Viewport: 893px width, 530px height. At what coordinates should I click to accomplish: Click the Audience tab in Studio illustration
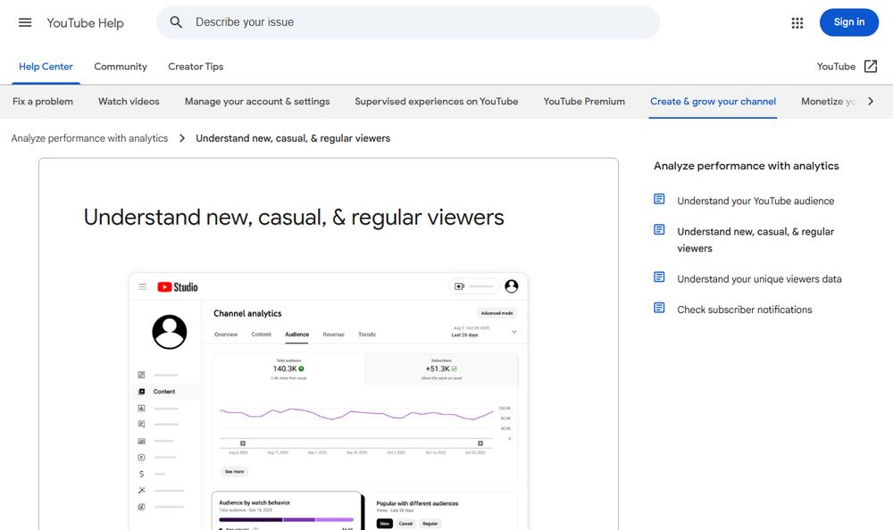tap(296, 335)
